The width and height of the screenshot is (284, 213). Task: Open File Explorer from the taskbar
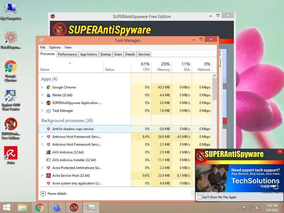22,207
